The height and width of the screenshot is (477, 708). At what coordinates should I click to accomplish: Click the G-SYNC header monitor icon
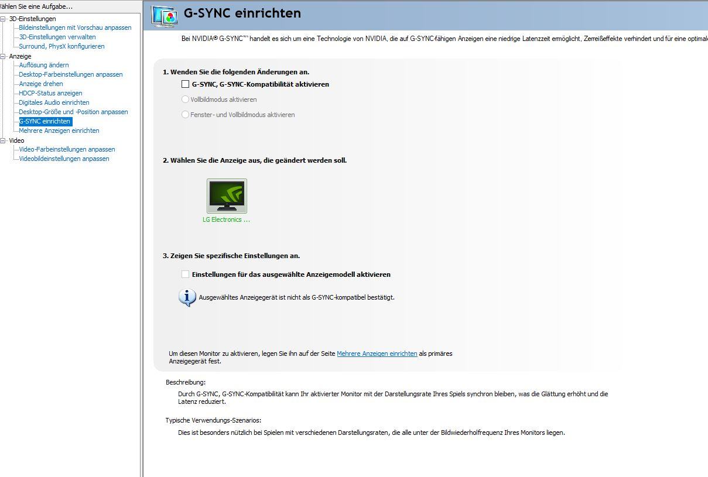(x=165, y=15)
